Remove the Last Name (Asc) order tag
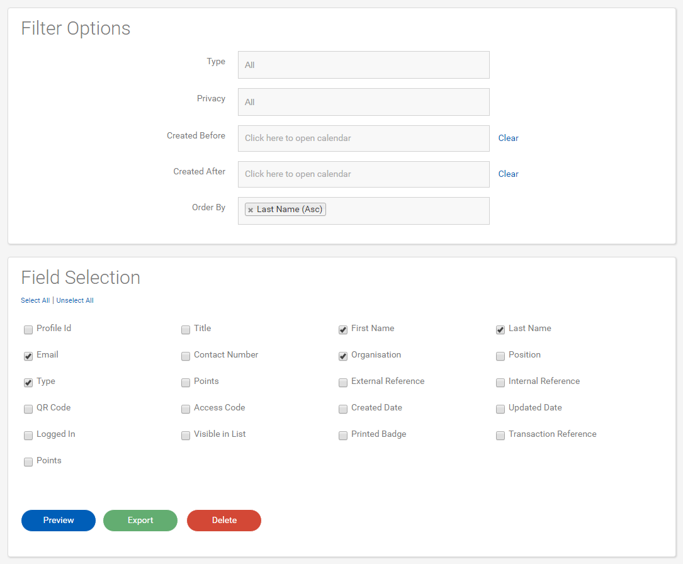 251,210
